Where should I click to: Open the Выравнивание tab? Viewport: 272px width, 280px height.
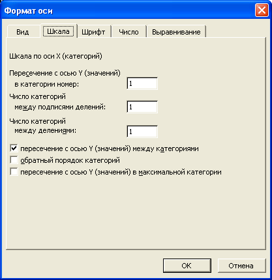176,32
